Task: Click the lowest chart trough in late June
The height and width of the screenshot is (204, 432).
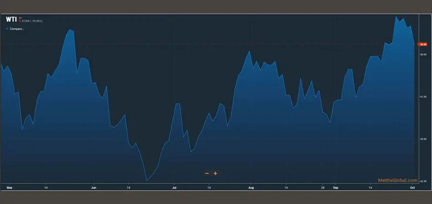Action: 146,181
